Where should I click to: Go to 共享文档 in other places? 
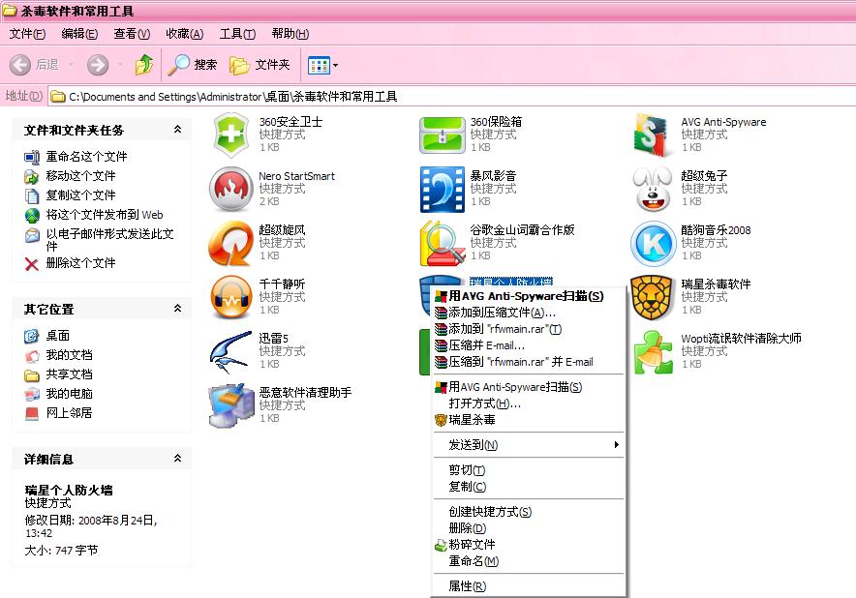(70, 374)
